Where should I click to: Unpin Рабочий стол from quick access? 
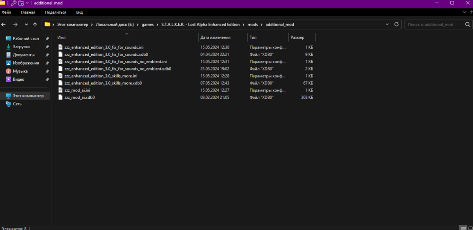tap(47, 38)
